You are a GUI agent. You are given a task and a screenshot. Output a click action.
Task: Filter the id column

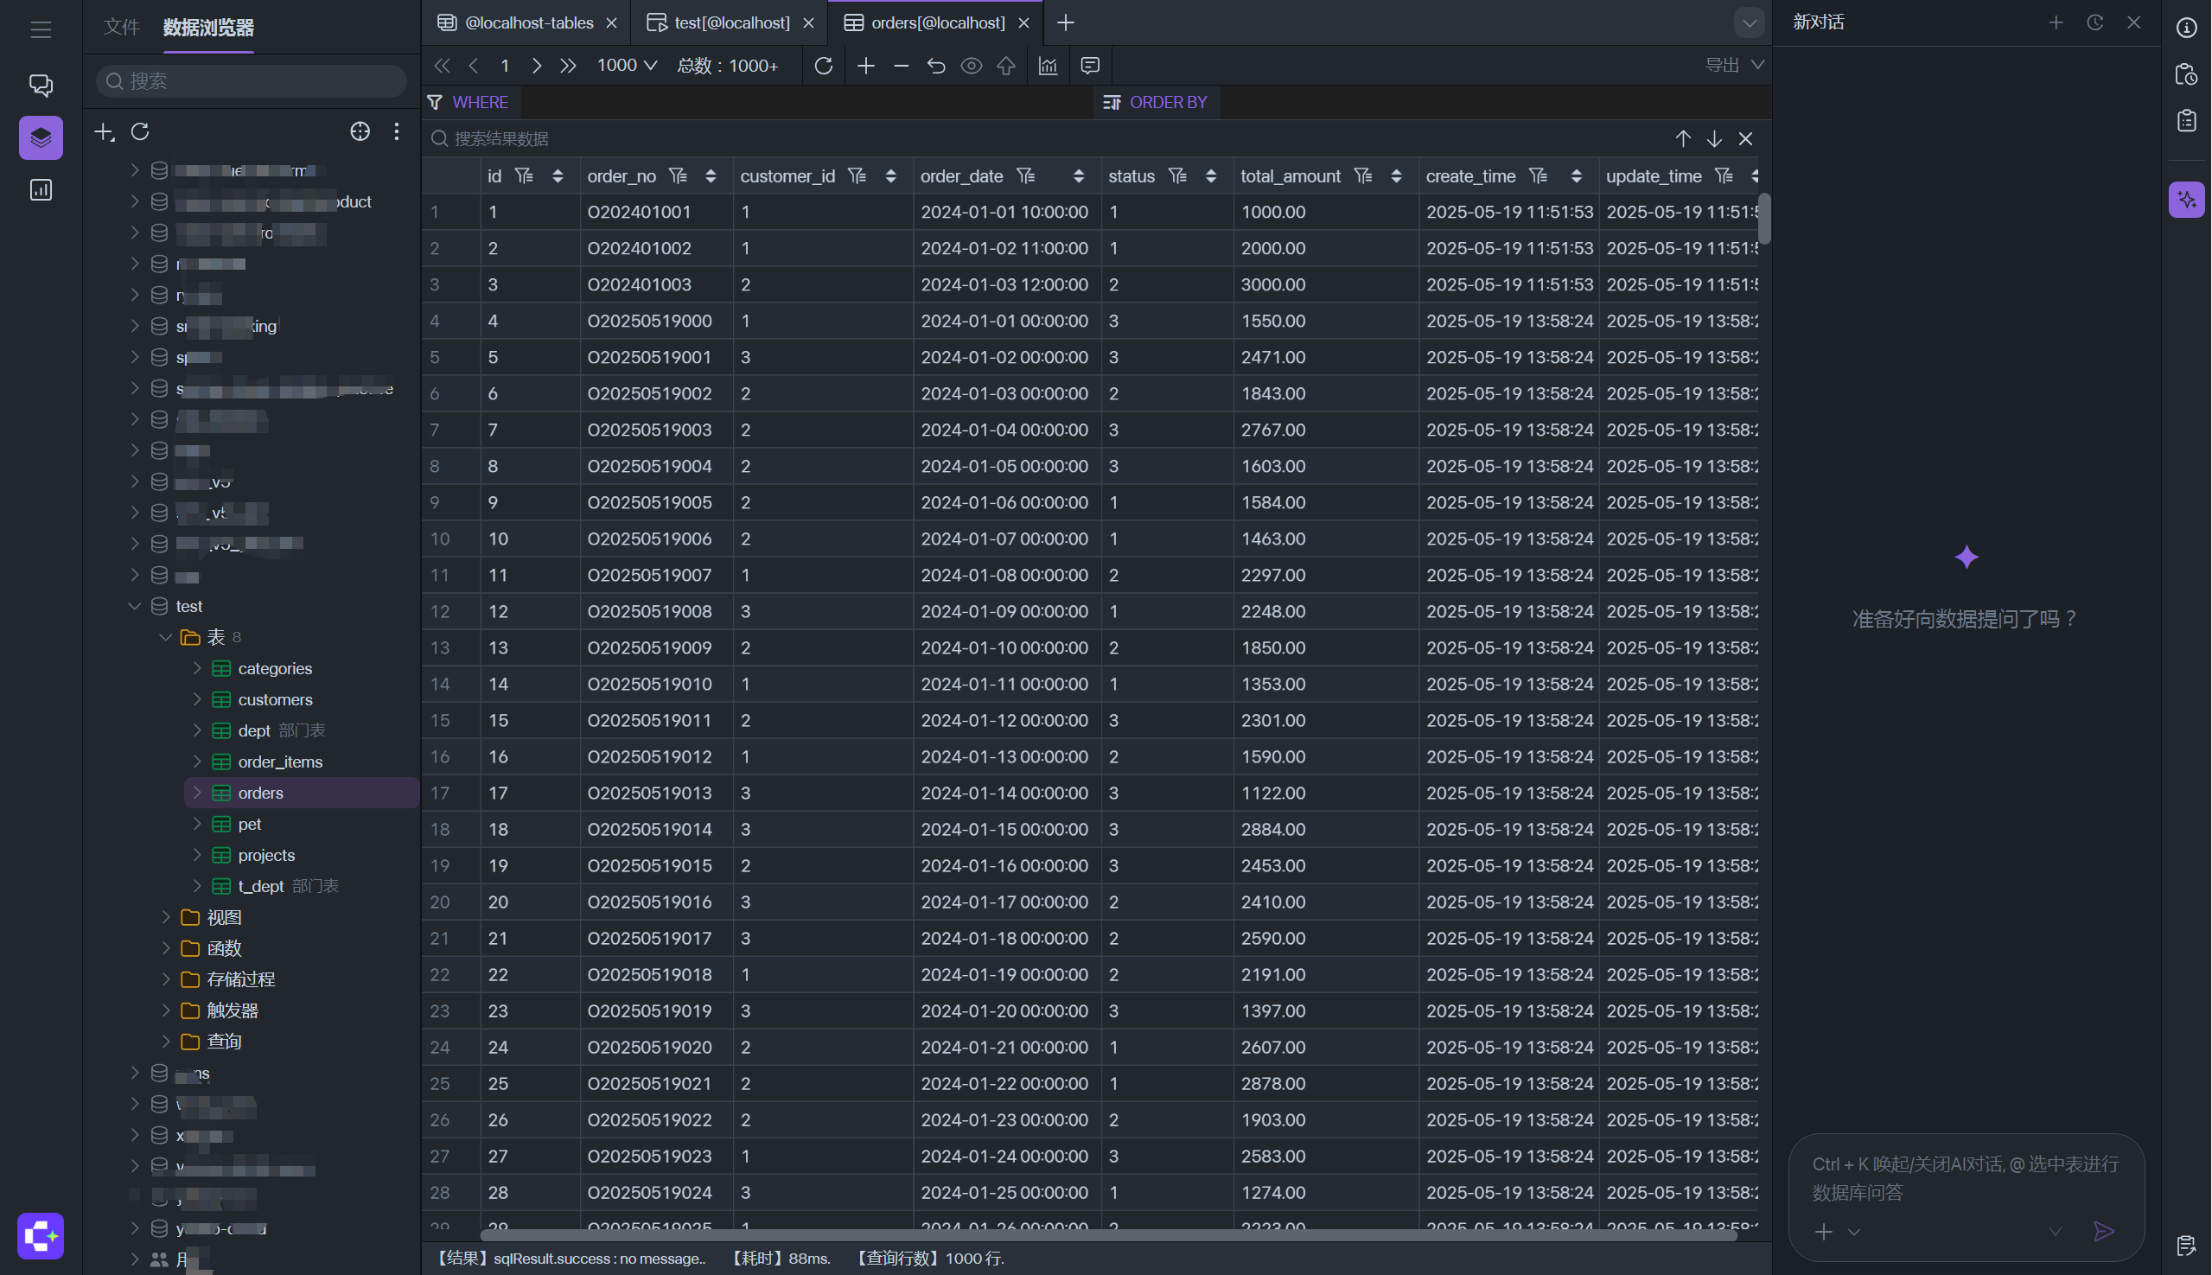pos(524,176)
